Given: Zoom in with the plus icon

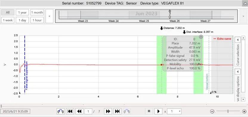Looking at the screenshot, I should click(244, 111).
